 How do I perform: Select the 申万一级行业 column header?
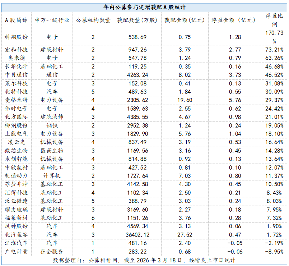tap(52, 20)
